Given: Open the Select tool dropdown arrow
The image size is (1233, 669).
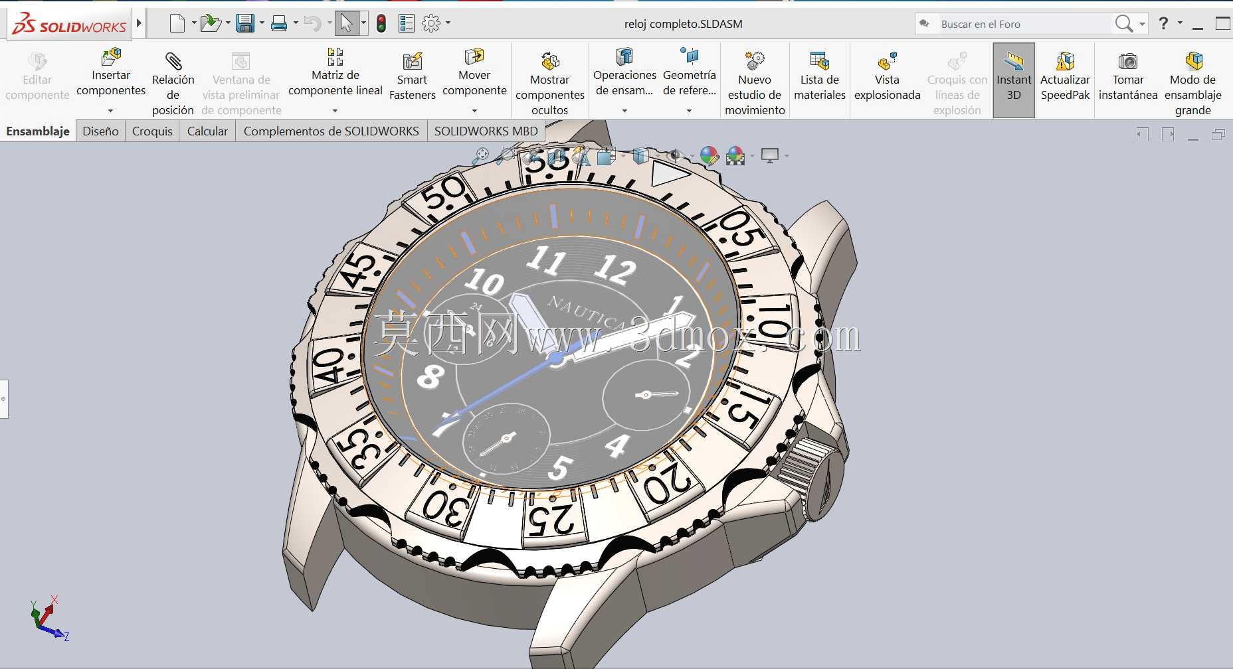Looking at the screenshot, I should 363,23.
